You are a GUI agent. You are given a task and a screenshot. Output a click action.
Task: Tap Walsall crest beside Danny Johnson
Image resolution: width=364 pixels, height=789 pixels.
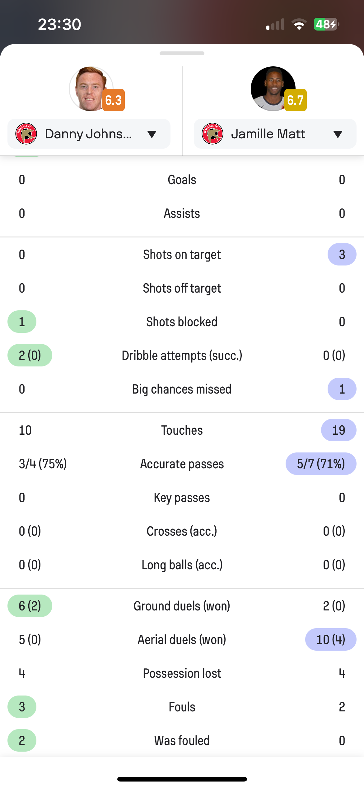pyautogui.click(x=26, y=134)
